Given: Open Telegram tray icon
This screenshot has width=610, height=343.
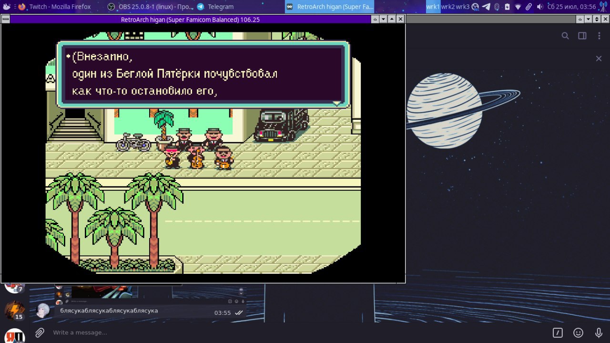Looking at the screenshot, I should (486, 7).
